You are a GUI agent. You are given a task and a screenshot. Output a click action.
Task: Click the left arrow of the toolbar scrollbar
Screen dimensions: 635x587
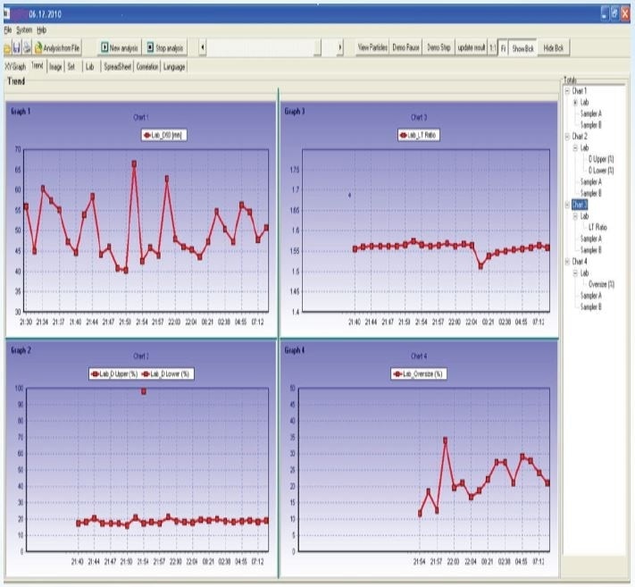(x=203, y=47)
